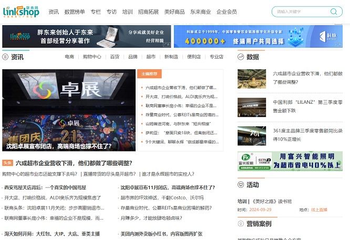This screenshot has width=350, height=240.
Task: Open 资讯 in top navigation
Action: (54, 12)
